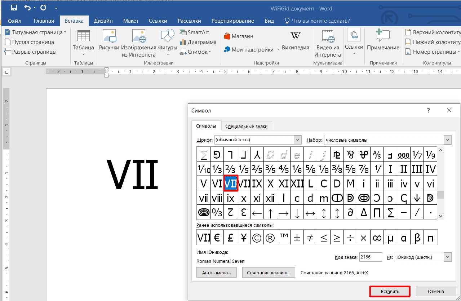
Task: Click the SmartArt icon
Action: [183, 32]
